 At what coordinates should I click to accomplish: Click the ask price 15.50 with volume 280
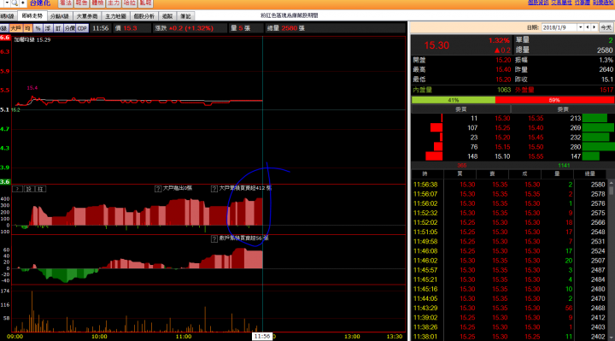(x=536, y=147)
